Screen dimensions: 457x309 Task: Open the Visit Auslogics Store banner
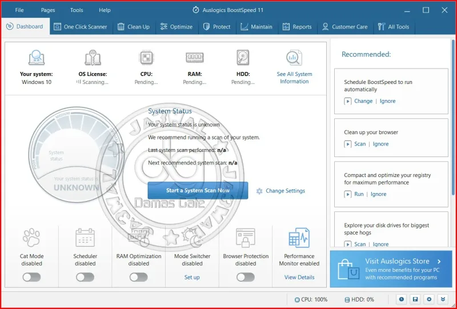[391, 269]
